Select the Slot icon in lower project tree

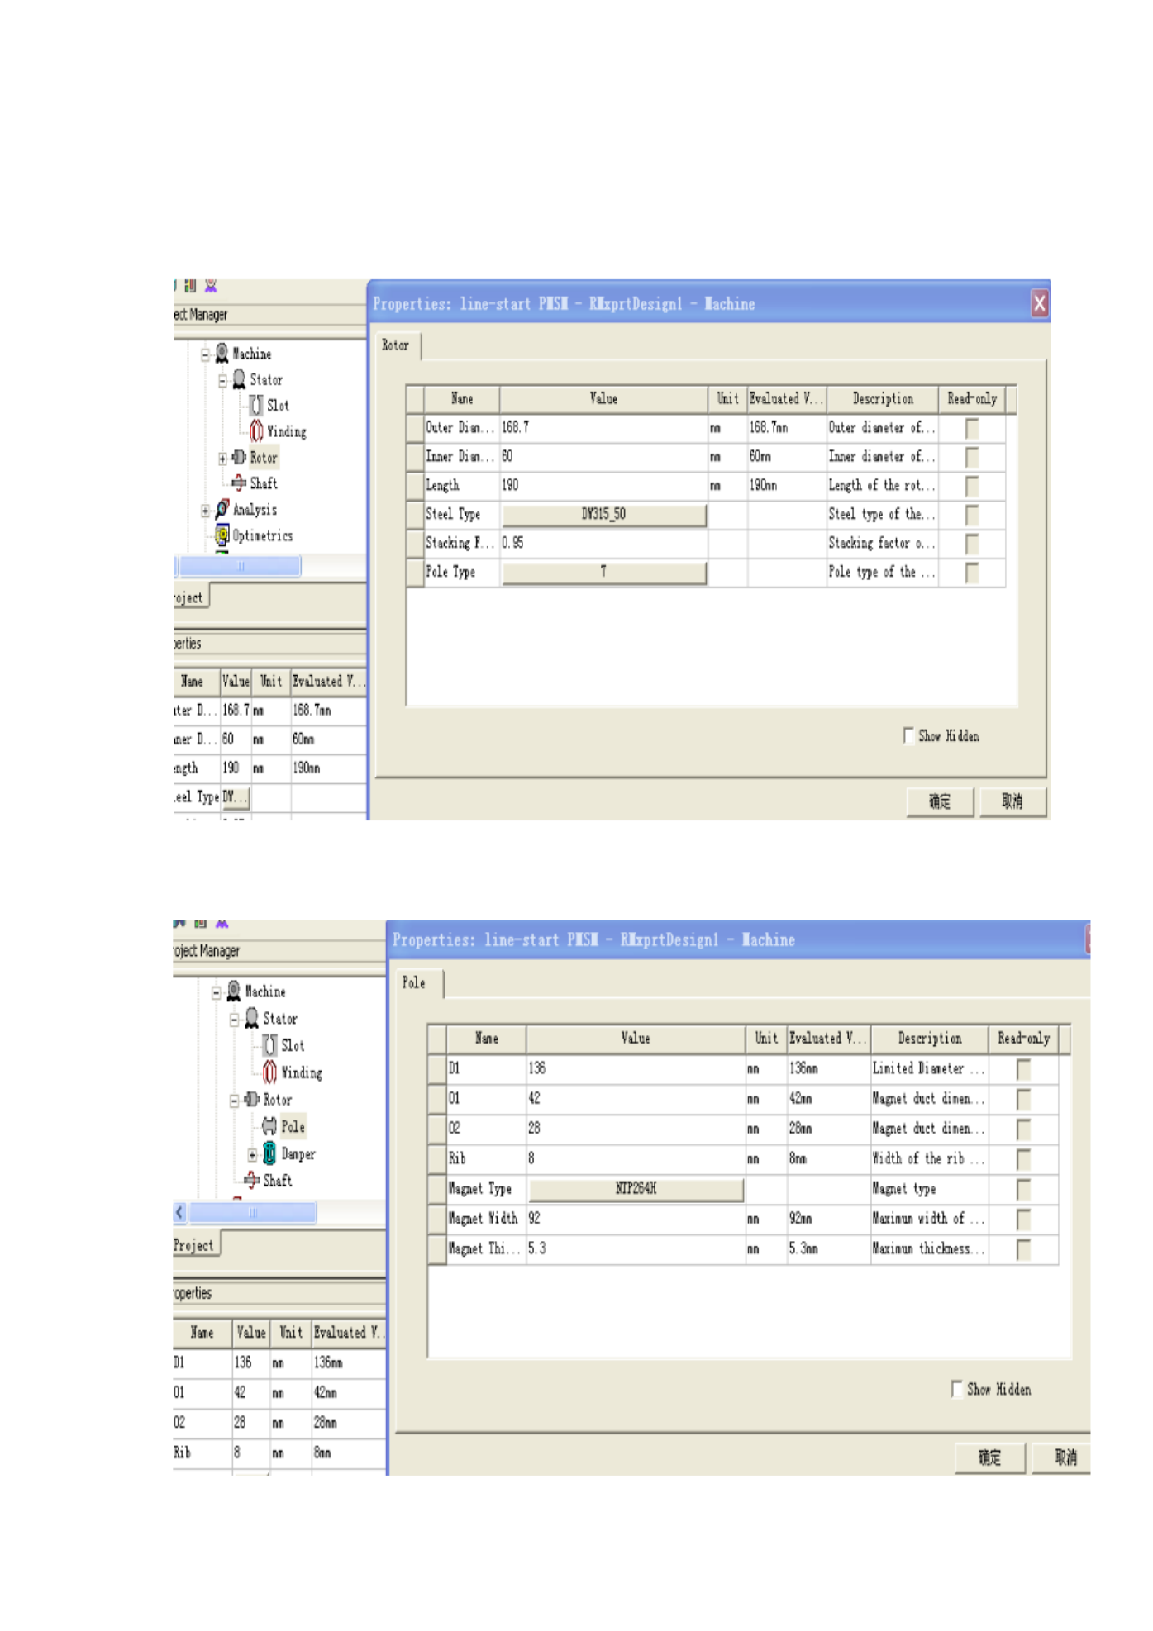(x=270, y=1045)
